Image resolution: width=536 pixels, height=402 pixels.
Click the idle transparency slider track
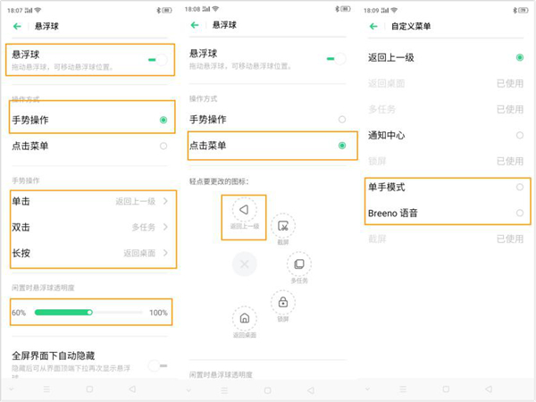tap(89, 313)
